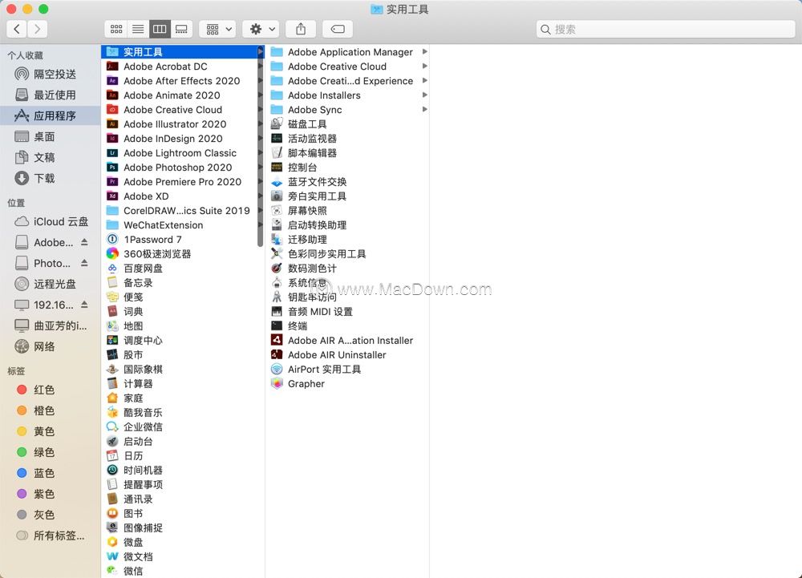The width and height of the screenshot is (802, 578).
Task: Click the search field
Action: pyautogui.click(x=666, y=29)
